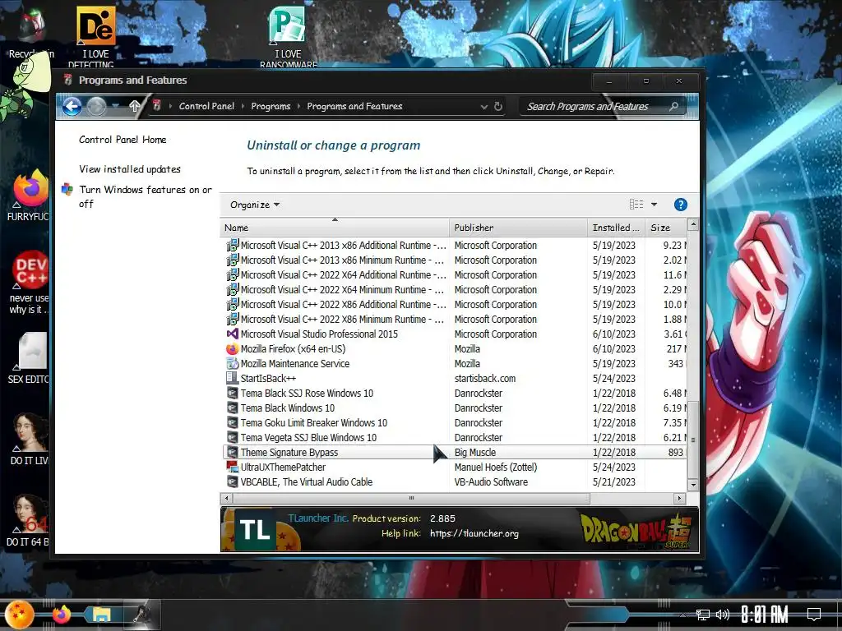This screenshot has width=842, height=631.
Task: Select Tema Goku Limit Breaker Windows 10
Action: tap(454, 423)
